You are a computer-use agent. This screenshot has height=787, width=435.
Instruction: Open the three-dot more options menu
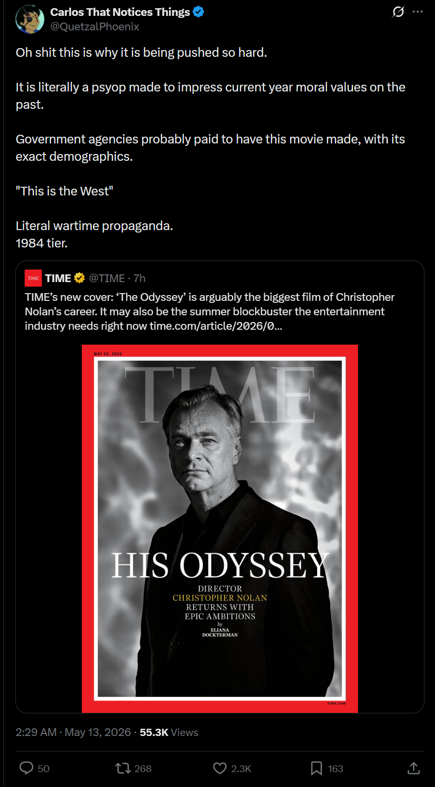point(418,12)
